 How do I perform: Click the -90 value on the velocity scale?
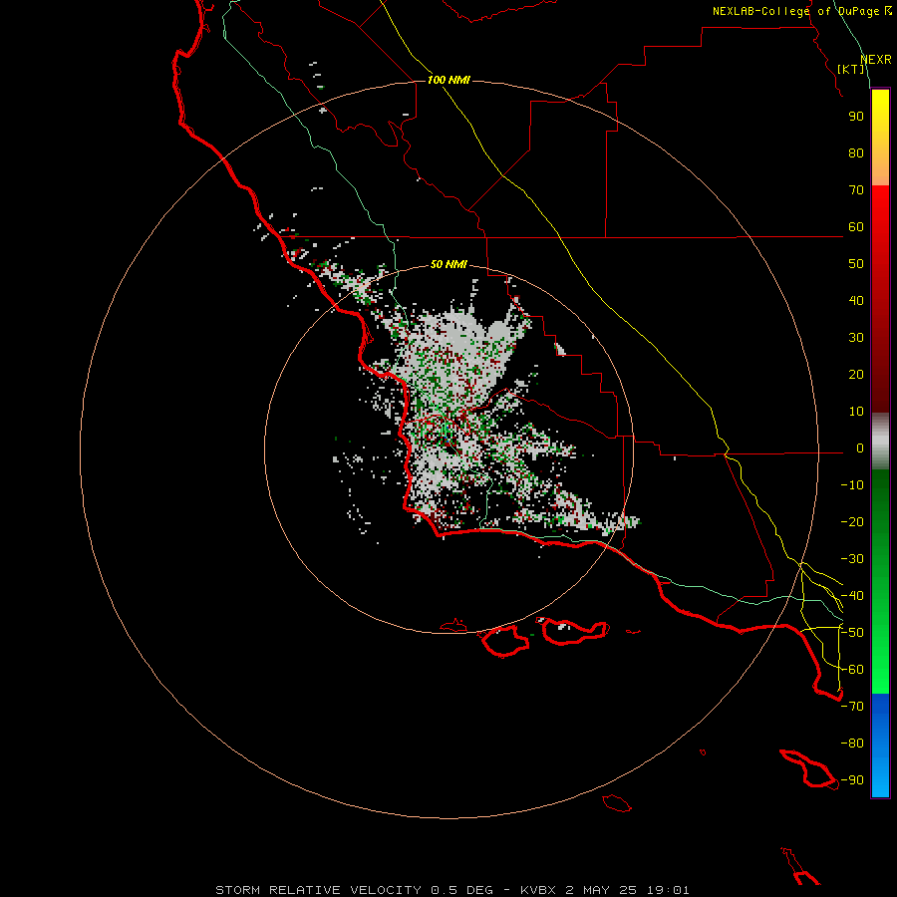click(x=852, y=780)
